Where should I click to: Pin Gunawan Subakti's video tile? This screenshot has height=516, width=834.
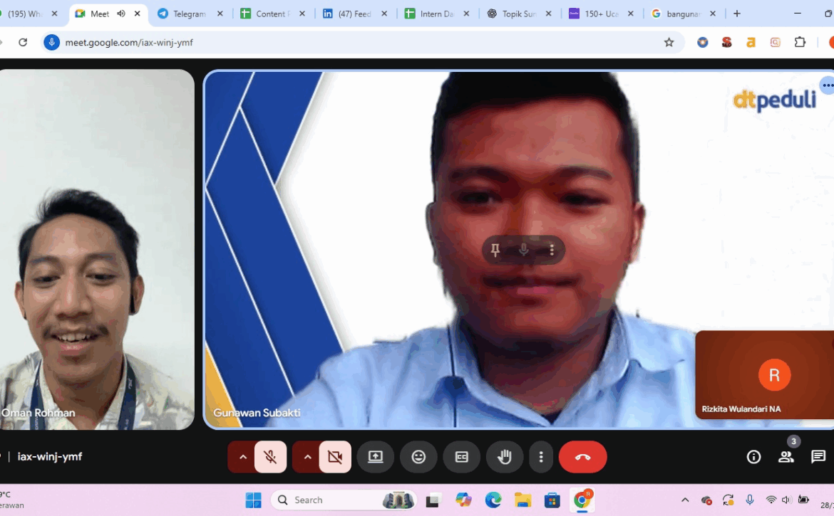tap(495, 250)
